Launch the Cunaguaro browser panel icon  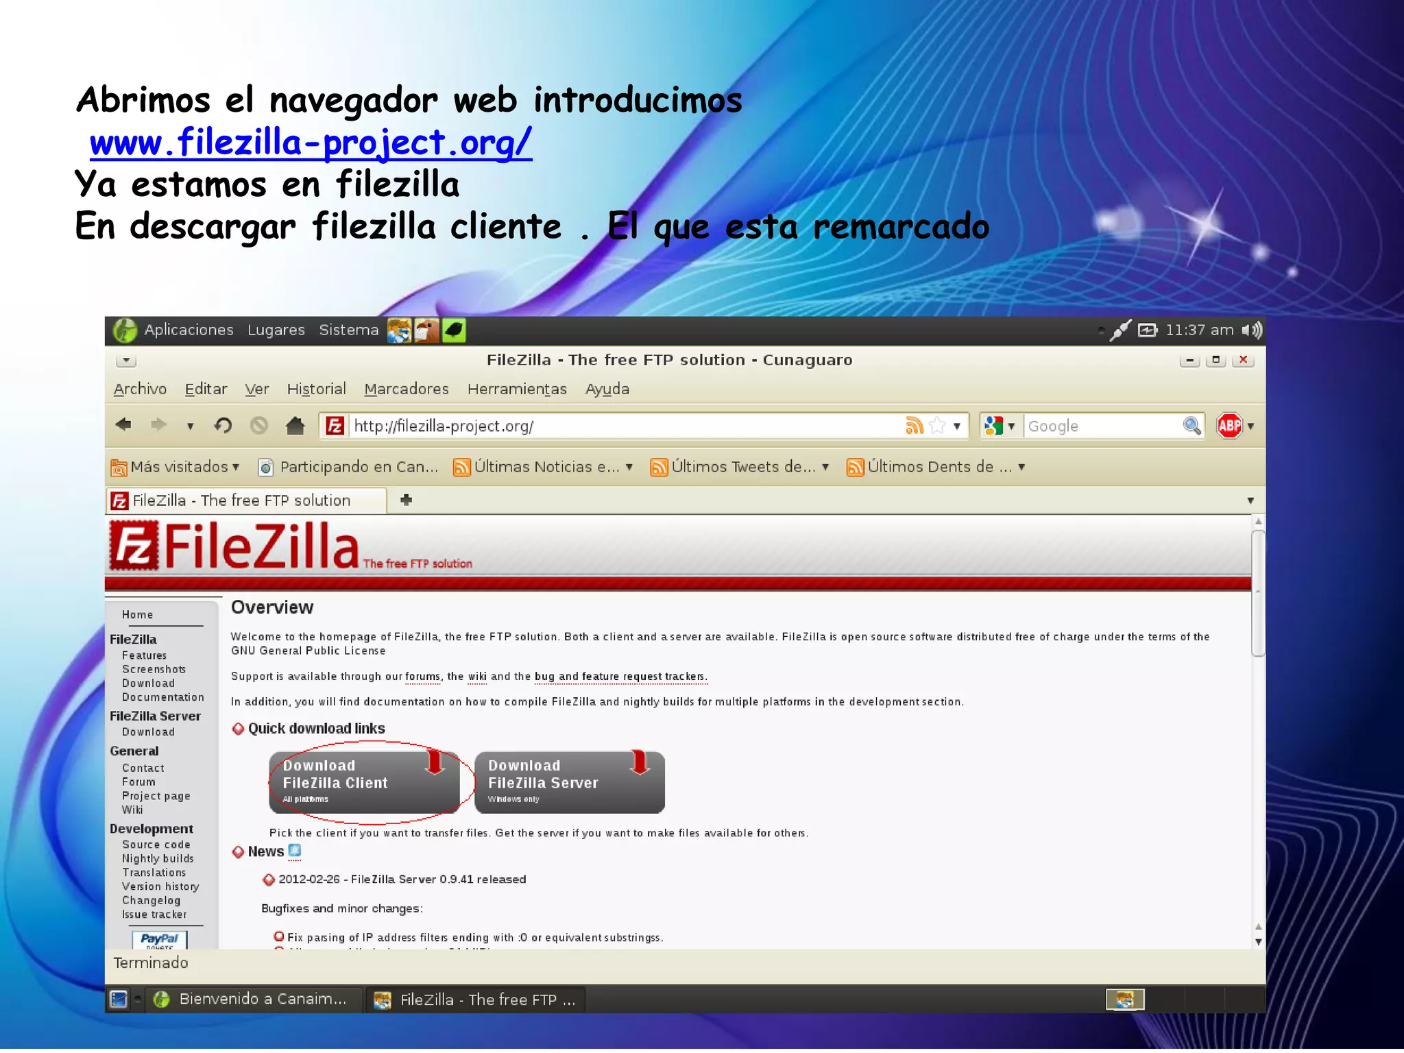click(399, 330)
